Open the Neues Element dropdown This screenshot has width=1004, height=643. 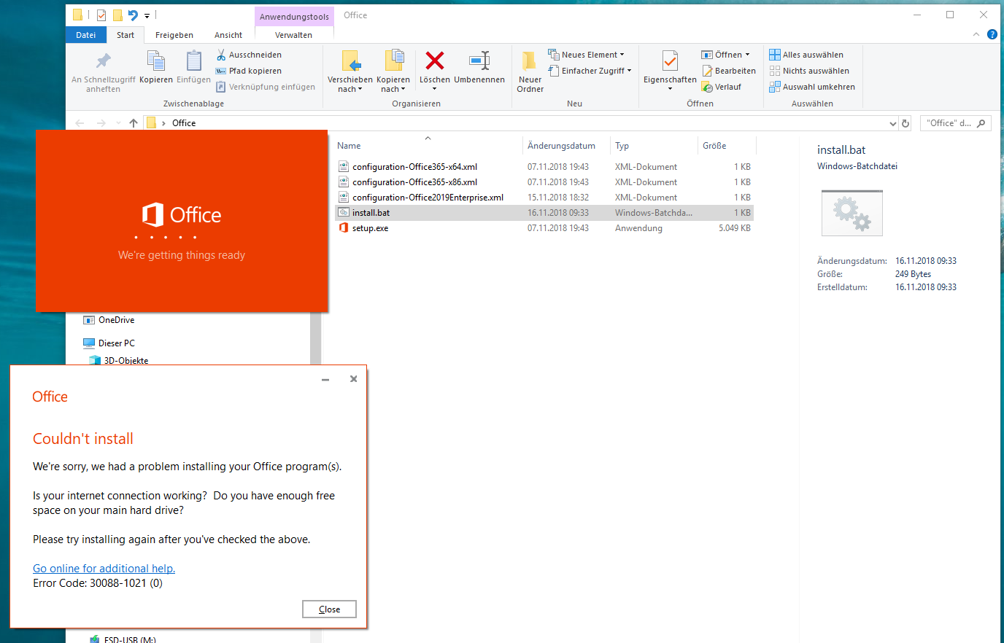587,55
